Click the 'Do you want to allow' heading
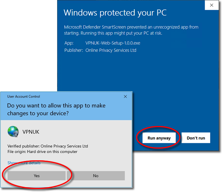The width and height of the screenshot is (222, 192). tap(56, 109)
